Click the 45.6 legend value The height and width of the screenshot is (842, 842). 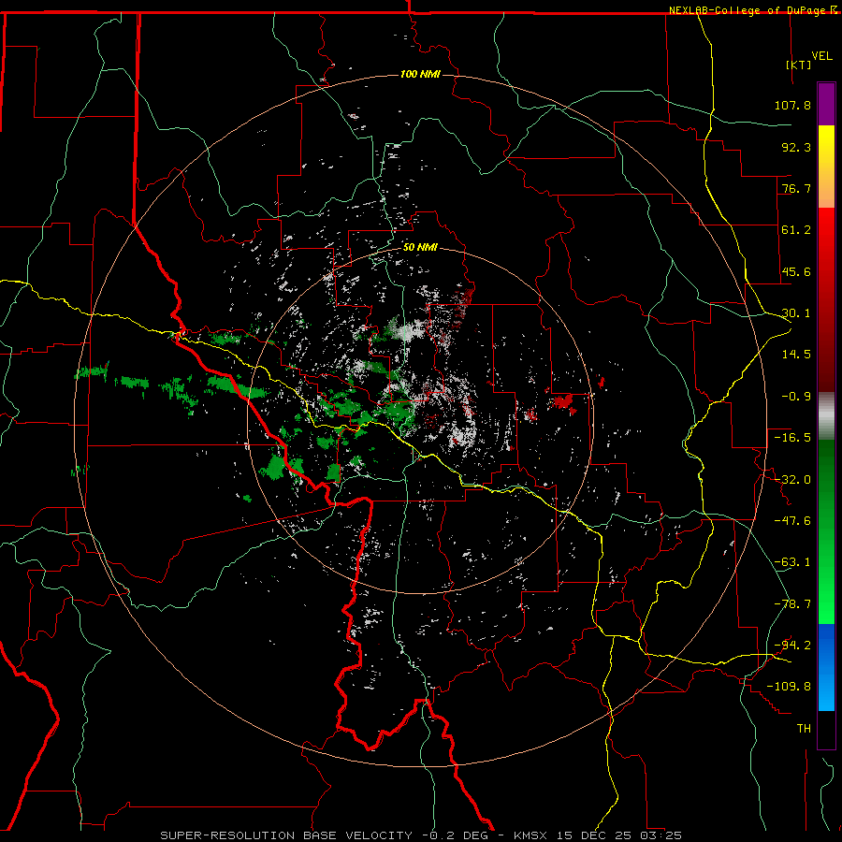[796, 271]
